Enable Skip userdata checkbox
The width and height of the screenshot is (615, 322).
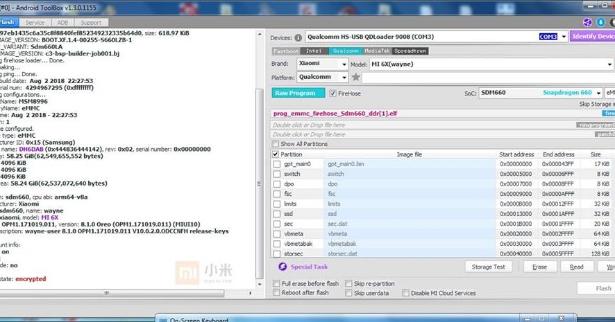348,293
